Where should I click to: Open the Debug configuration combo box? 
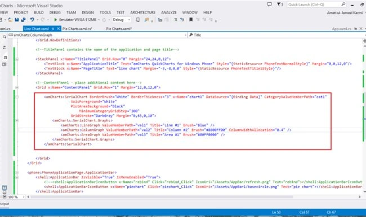pyautogui.click(x=122, y=20)
